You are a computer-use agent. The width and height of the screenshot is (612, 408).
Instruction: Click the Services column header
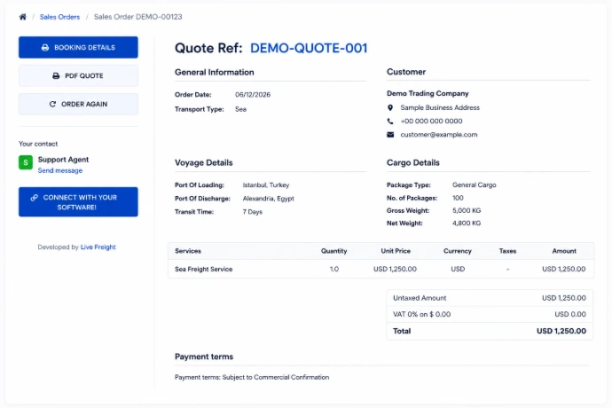point(188,251)
